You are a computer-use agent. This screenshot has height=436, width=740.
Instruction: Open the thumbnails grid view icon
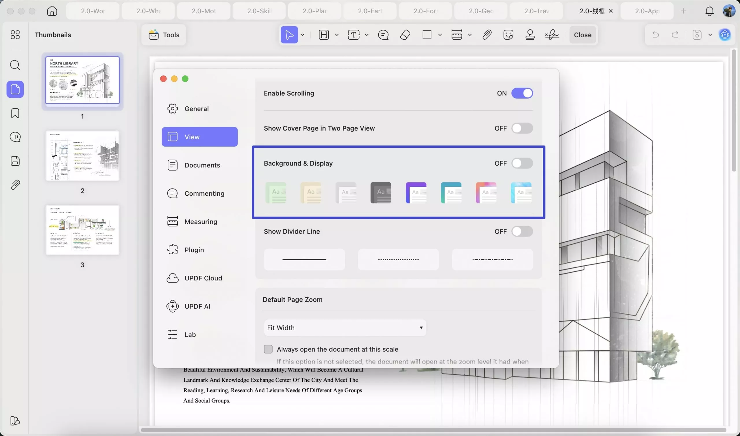(x=15, y=35)
